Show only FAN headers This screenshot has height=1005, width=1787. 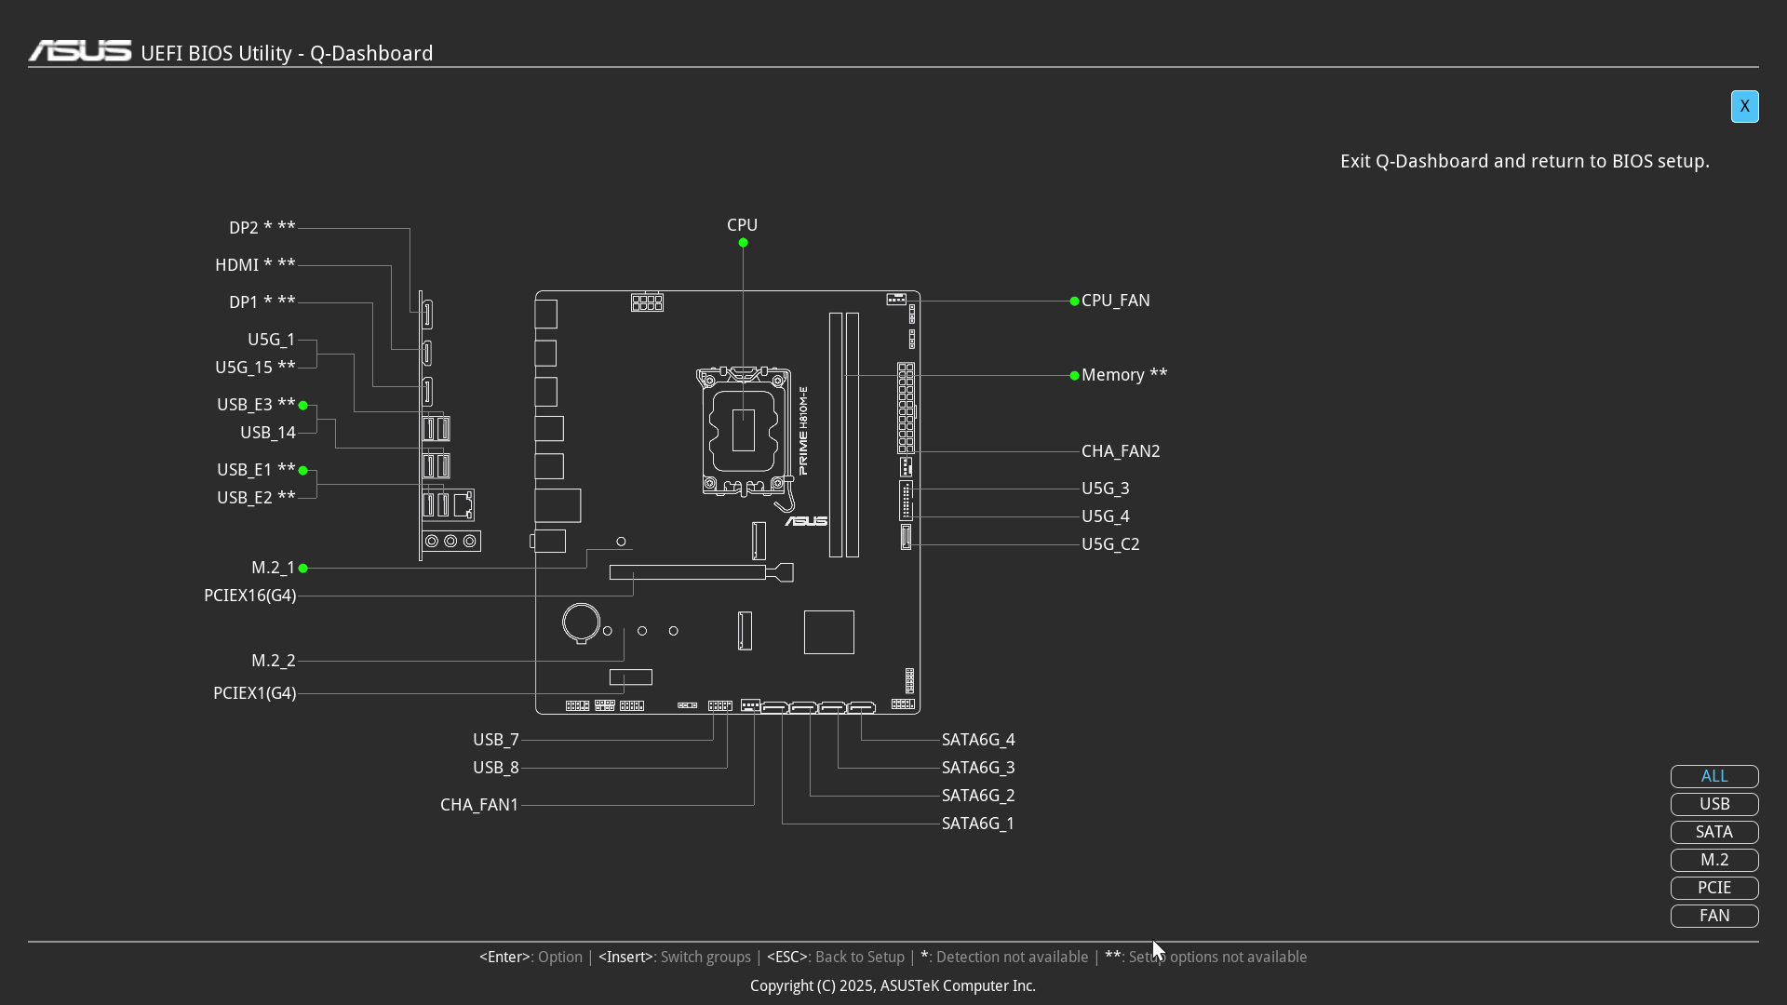click(1714, 916)
